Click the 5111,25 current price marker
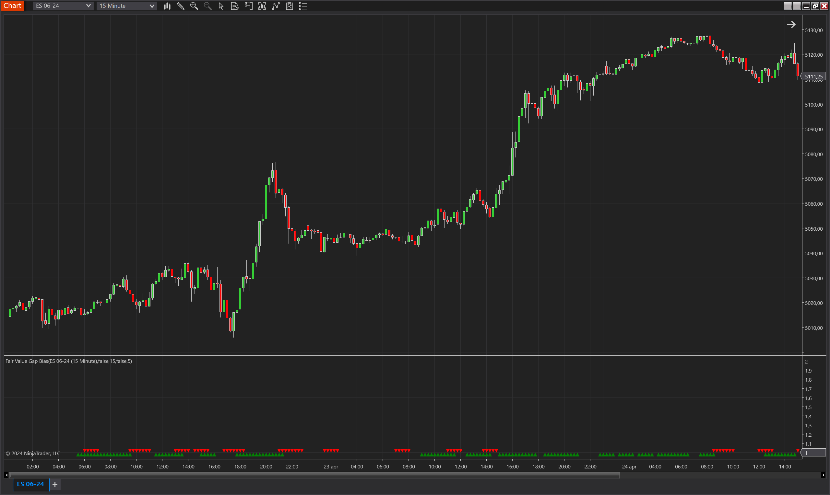 click(814, 76)
